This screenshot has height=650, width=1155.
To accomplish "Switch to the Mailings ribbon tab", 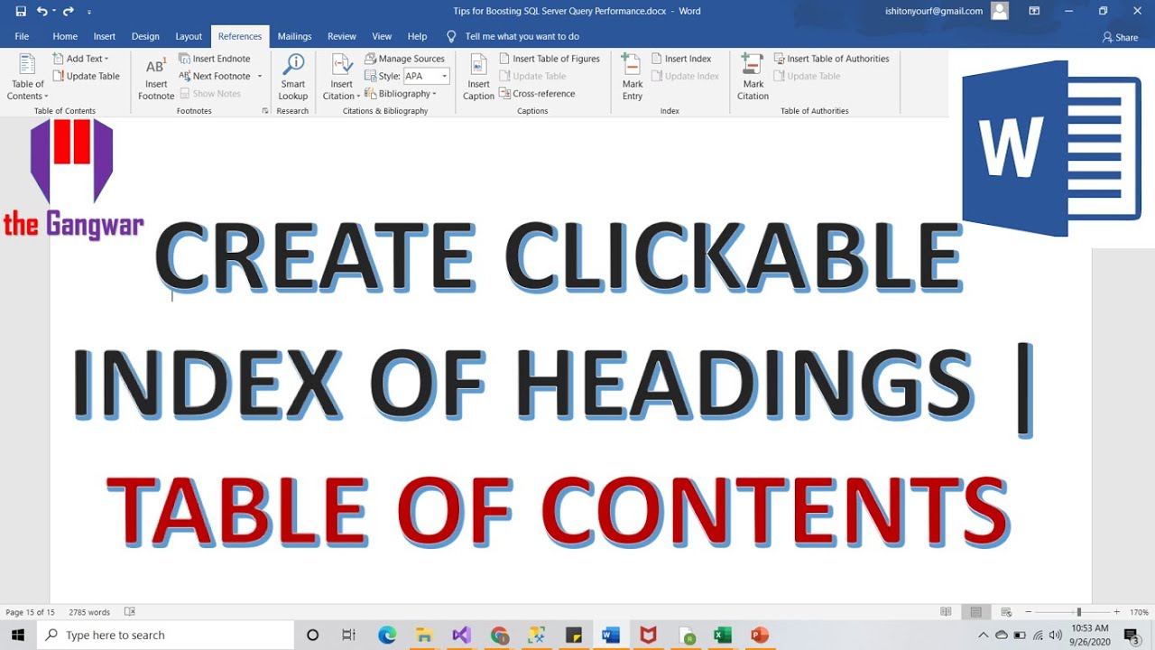I will 294,36.
